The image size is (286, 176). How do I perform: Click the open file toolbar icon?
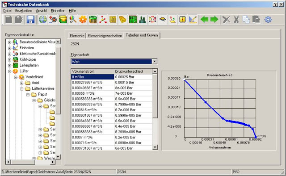tap(19, 20)
